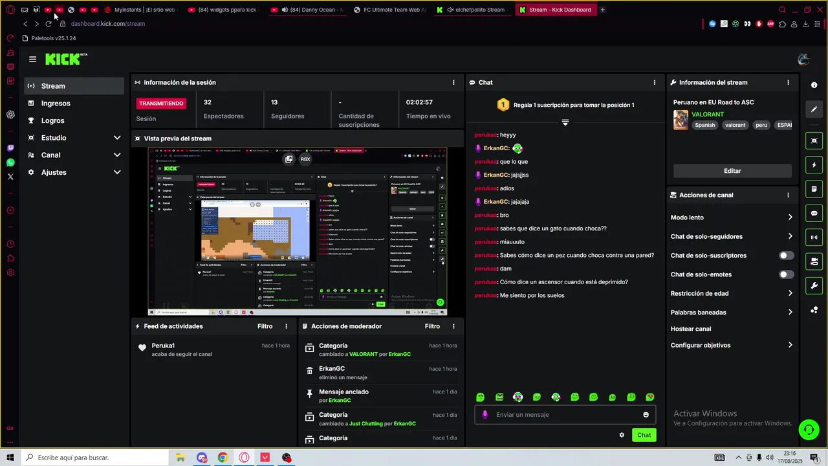This screenshot has width=828, height=466.
Task: Open Filtro in Acciones de moderador
Action: pos(432,326)
